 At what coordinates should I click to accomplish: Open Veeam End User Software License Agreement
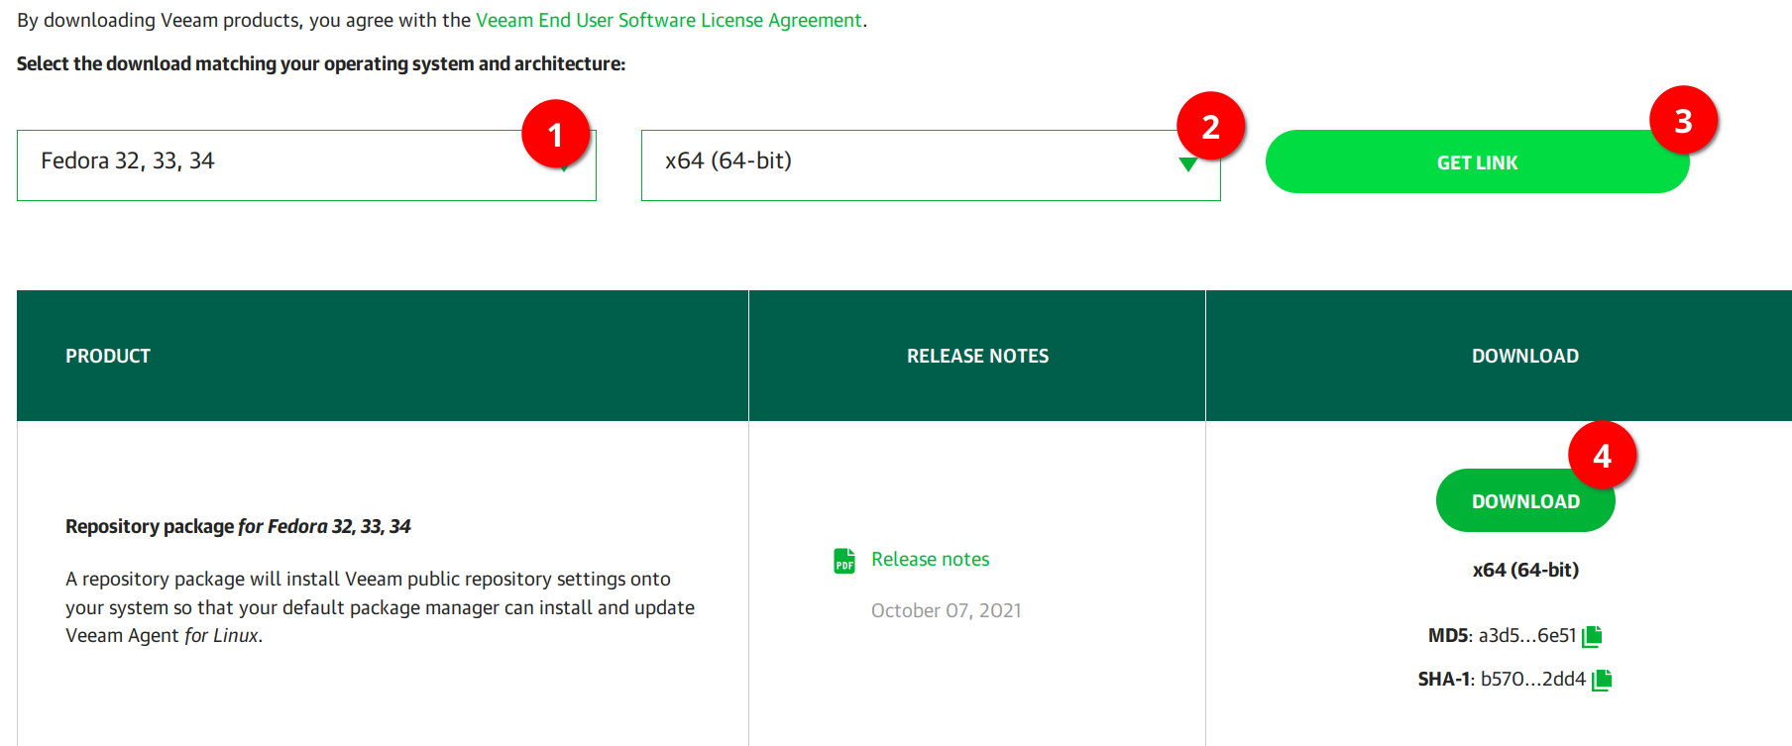[x=668, y=20]
